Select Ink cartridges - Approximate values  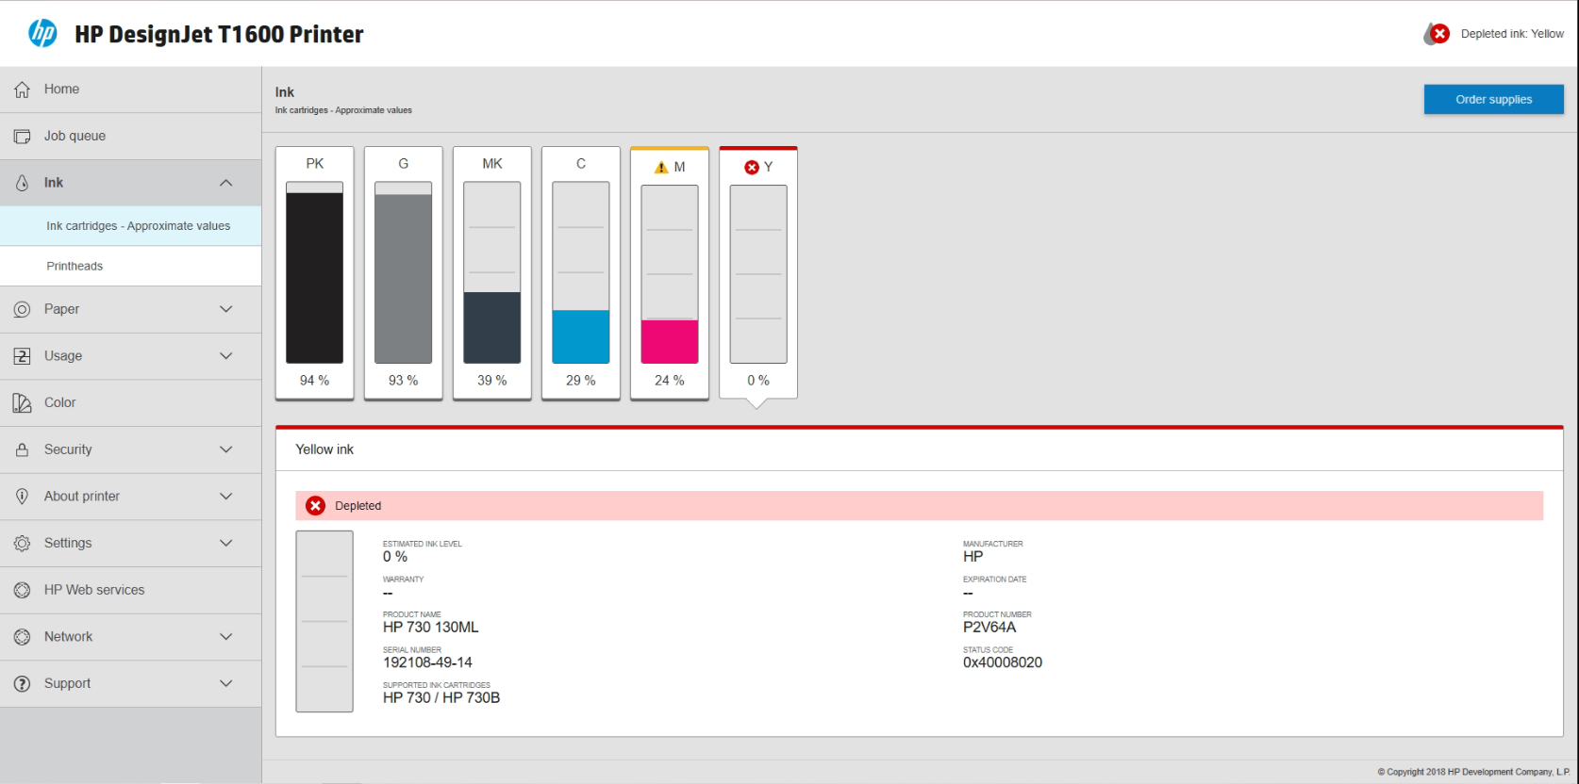pos(130,226)
